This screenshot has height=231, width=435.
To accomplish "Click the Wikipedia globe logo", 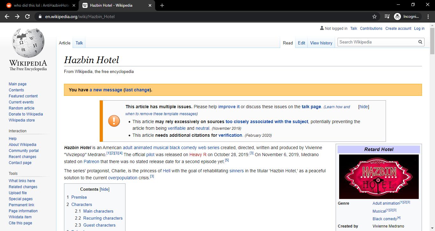I will coord(28,43).
